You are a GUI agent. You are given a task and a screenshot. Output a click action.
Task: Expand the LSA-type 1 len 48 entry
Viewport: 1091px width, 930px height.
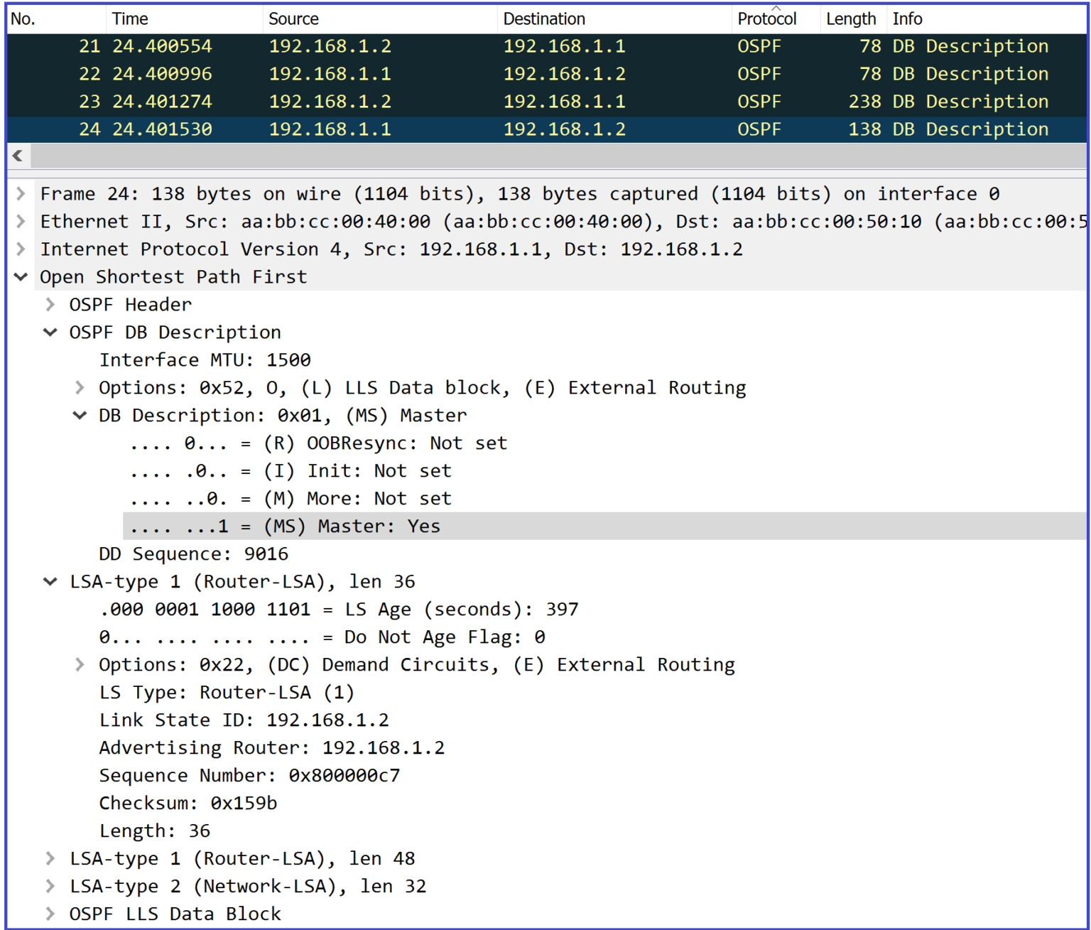point(50,858)
